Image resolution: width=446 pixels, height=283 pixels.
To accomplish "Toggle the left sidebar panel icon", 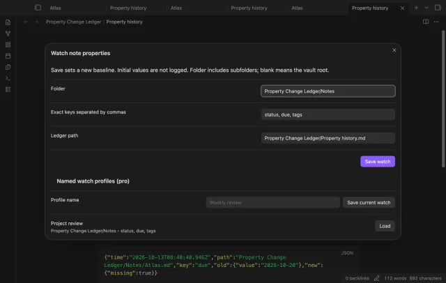I will tap(38, 8).
